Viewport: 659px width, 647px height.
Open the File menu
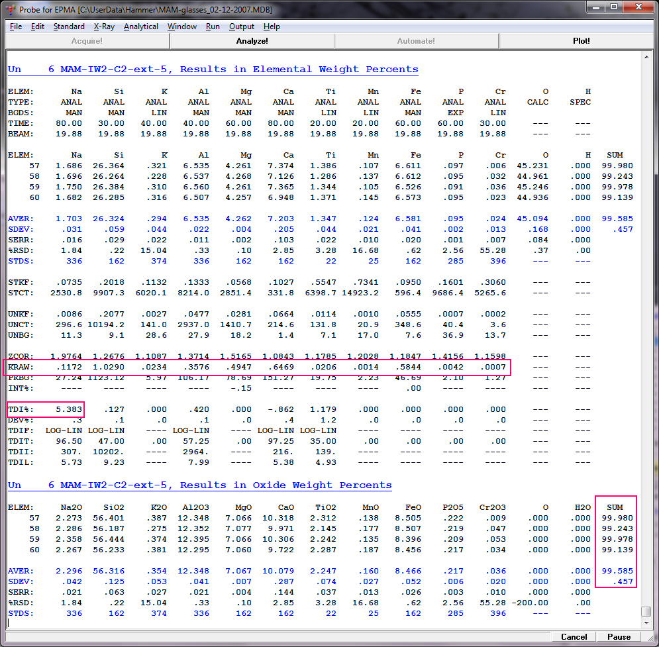tap(16, 26)
